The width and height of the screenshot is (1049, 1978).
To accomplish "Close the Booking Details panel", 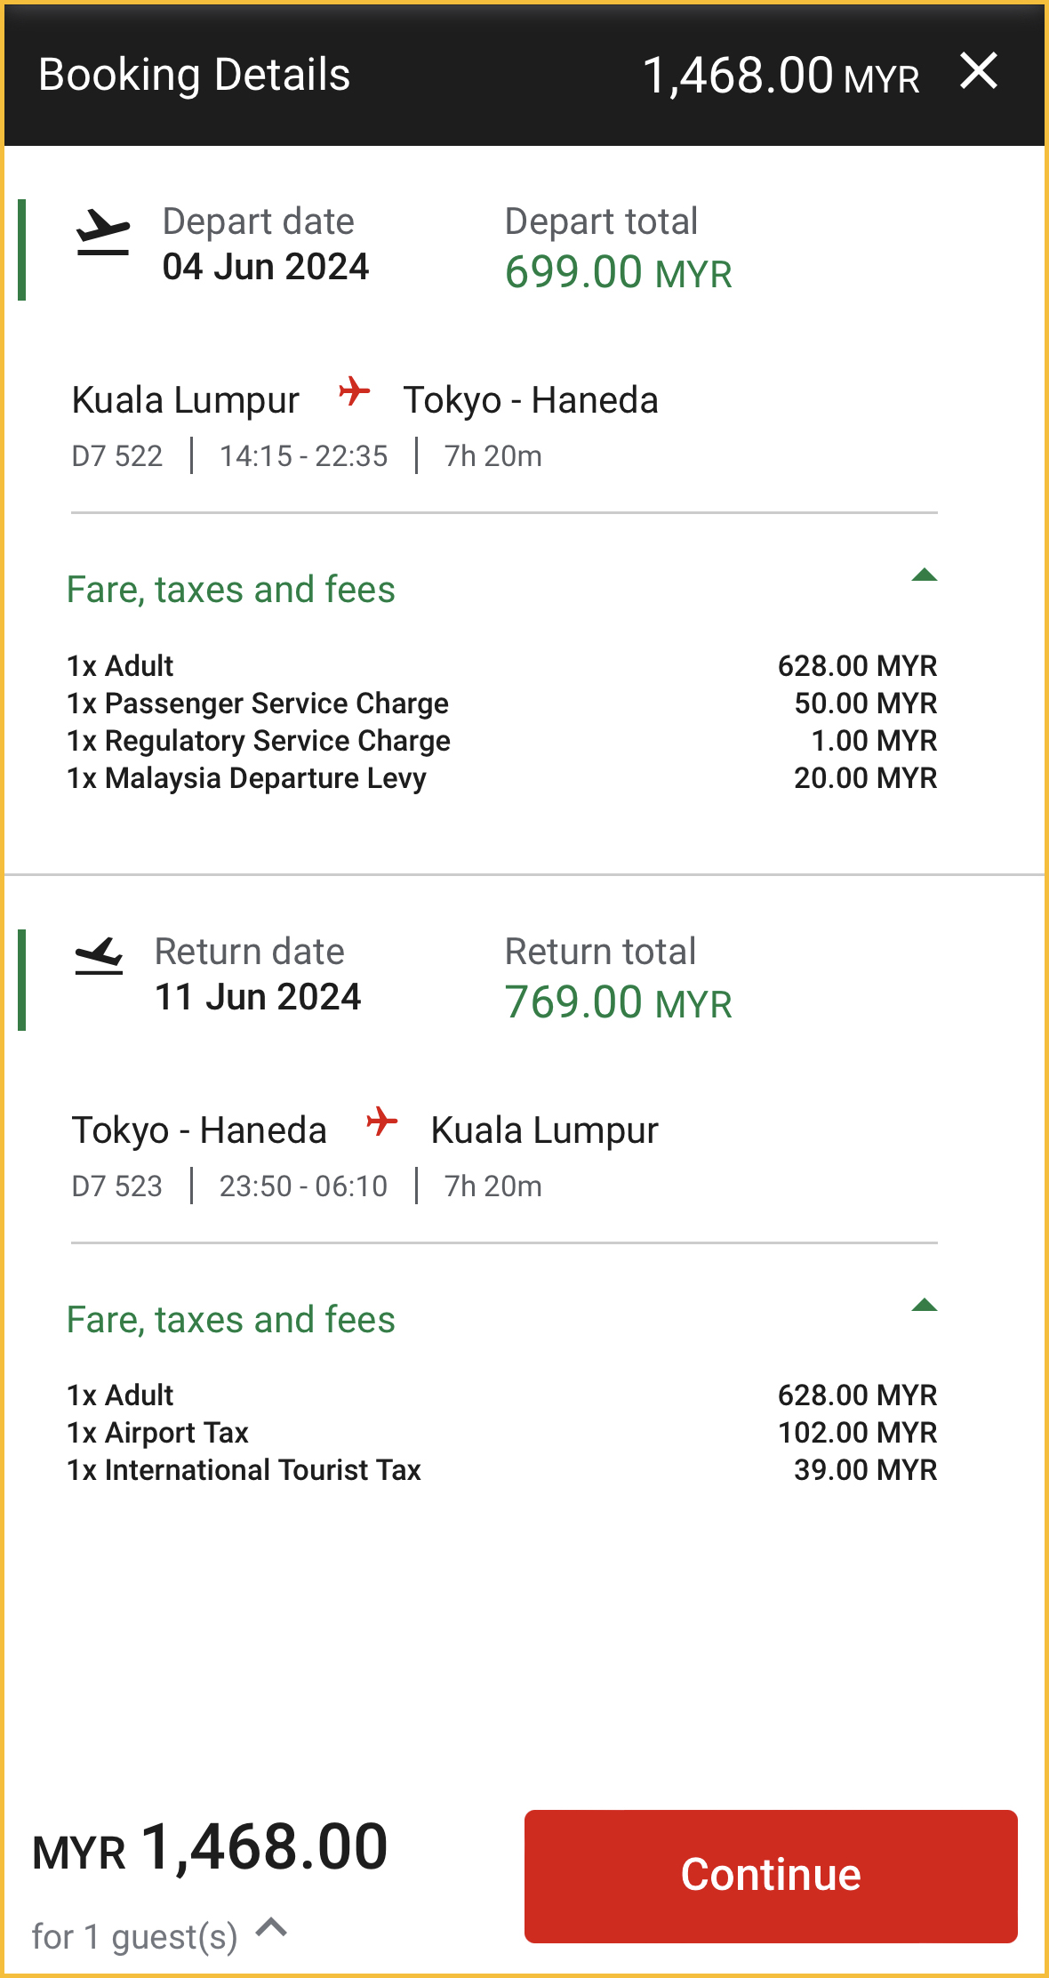I will point(979,71).
